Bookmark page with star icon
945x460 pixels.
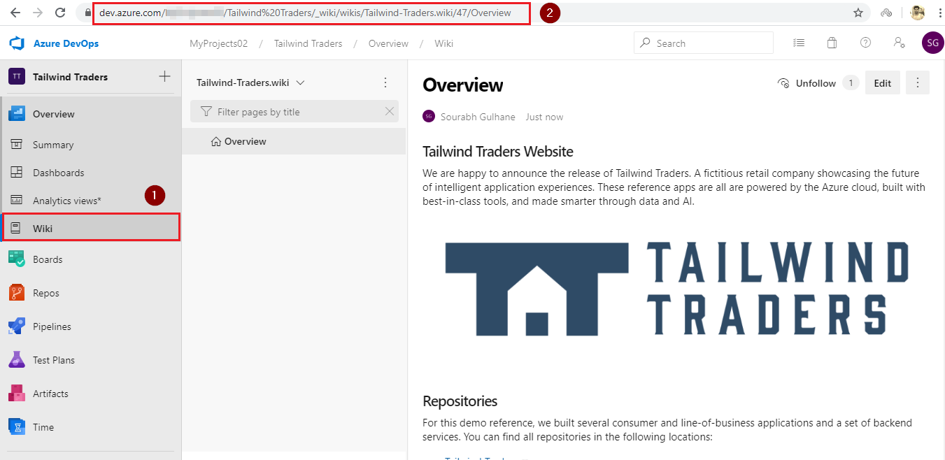[x=858, y=13]
